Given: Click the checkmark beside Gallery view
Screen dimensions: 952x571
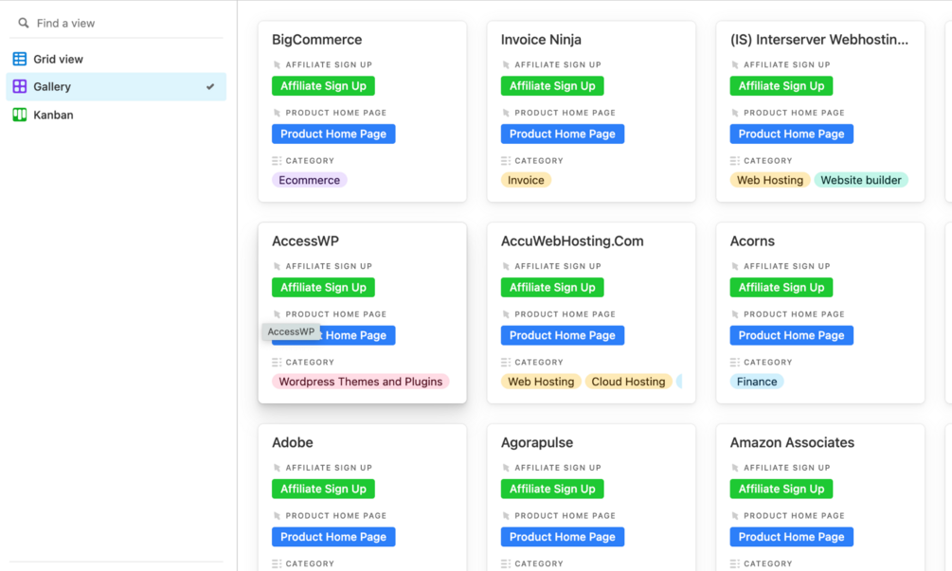Looking at the screenshot, I should [210, 87].
